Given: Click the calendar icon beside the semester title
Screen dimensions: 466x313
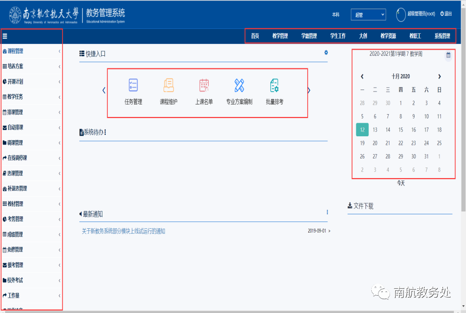Looking at the screenshot, I should point(448,55).
